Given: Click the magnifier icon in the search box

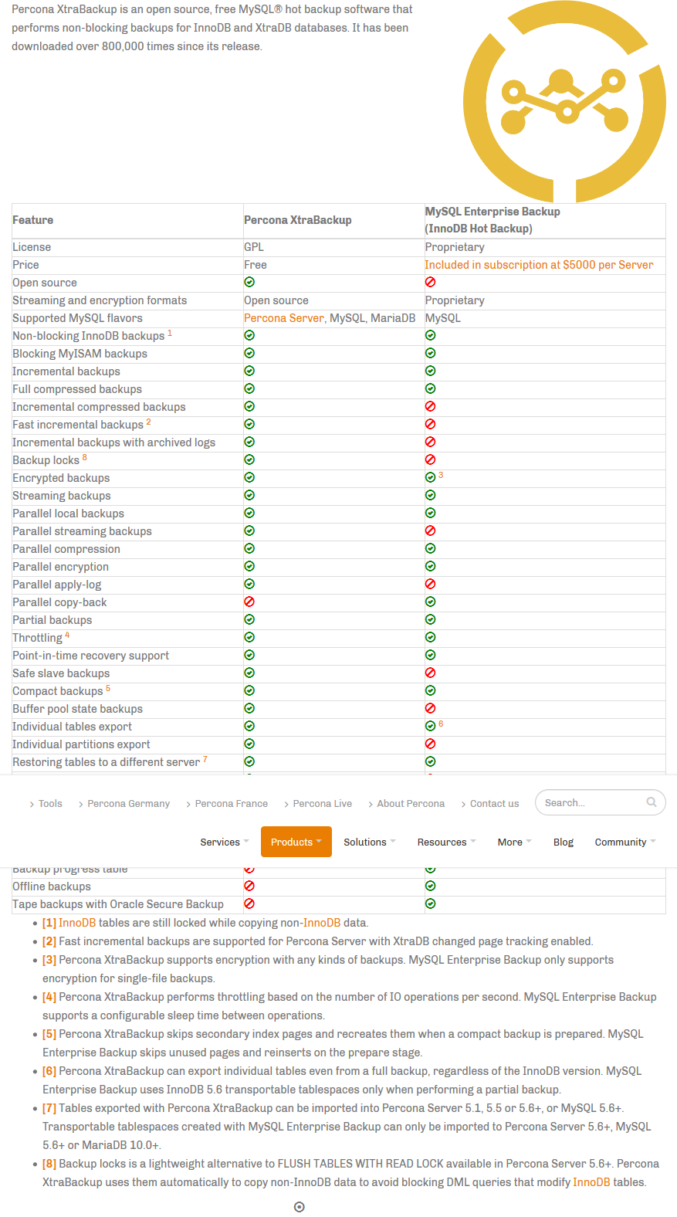Looking at the screenshot, I should (x=652, y=802).
